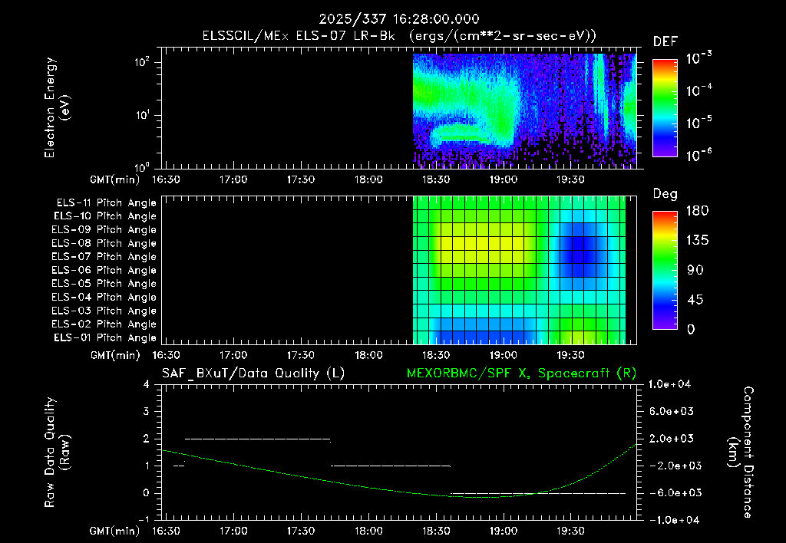This screenshot has width=786, height=543.
Task: Click the 2.0e+03 right-axis value
Action: coord(672,439)
